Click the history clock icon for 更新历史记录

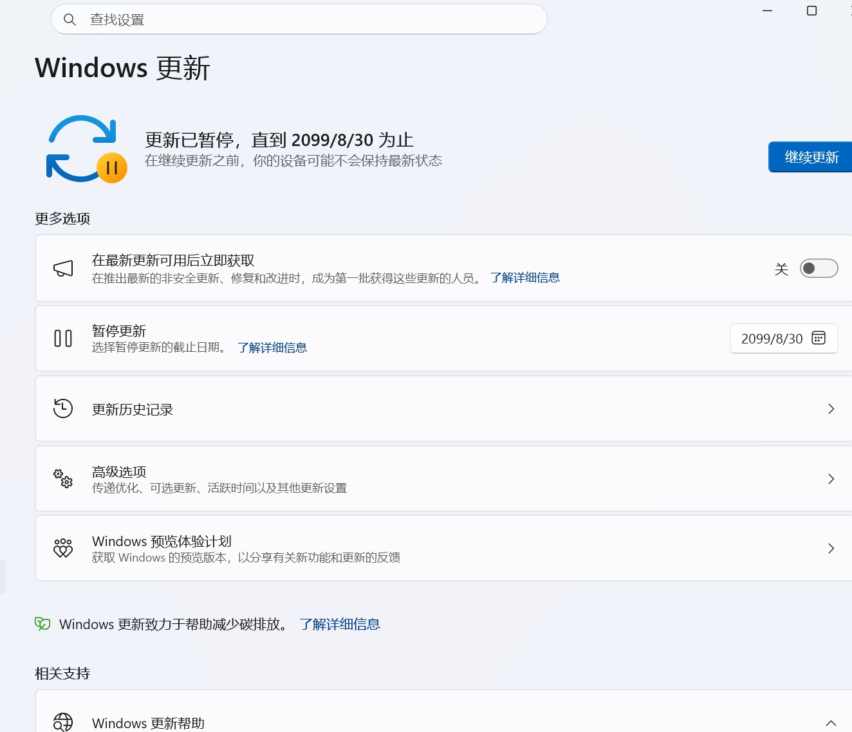point(63,408)
